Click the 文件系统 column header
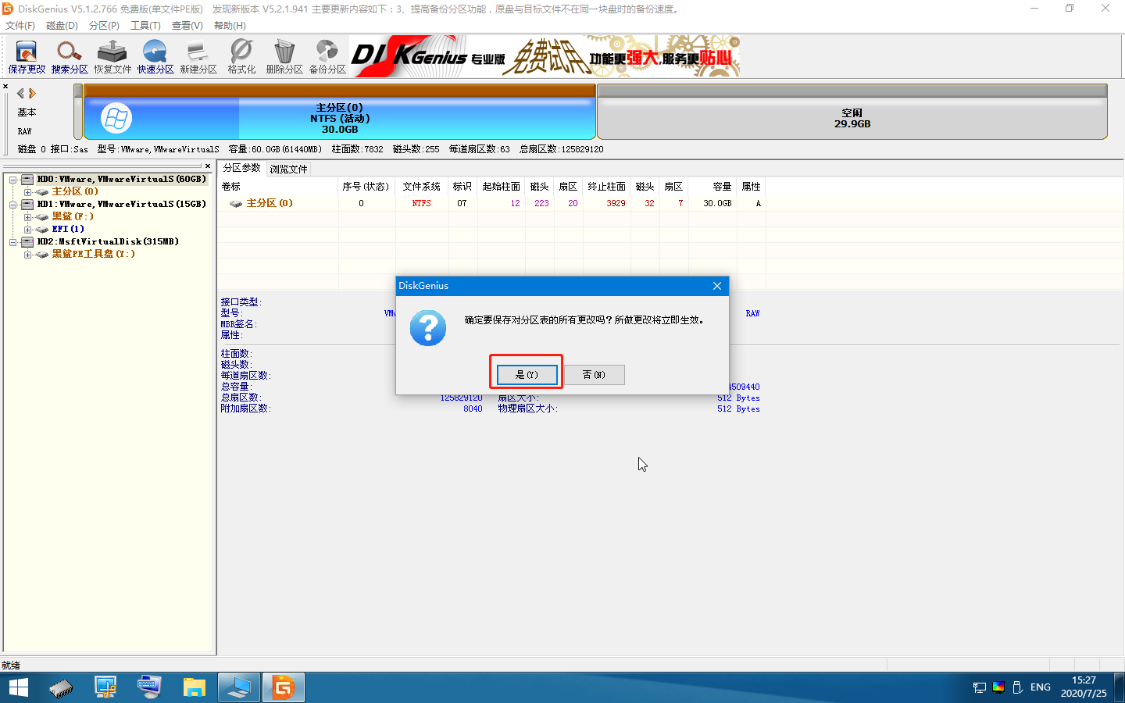The width and height of the screenshot is (1125, 703). pyautogui.click(x=422, y=187)
